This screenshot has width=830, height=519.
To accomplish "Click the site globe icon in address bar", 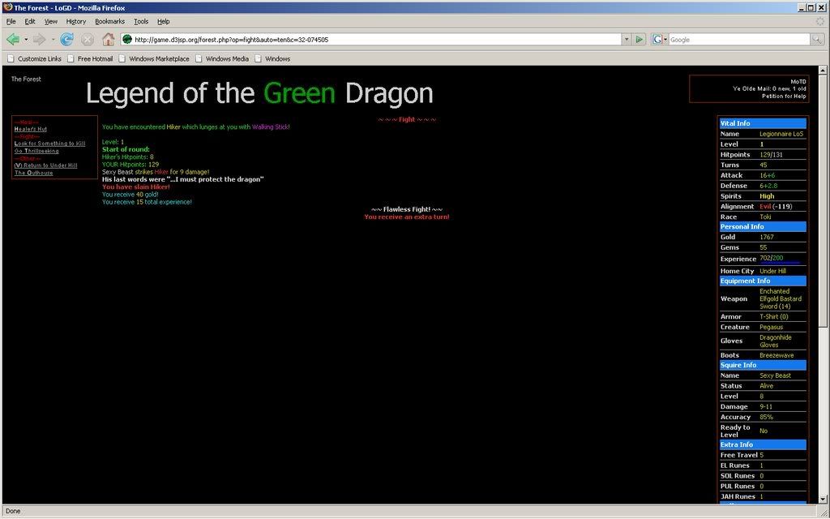I will 127,39.
